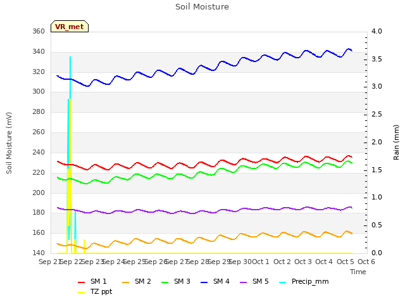Click the Time axis label
The height and width of the screenshot is (304, 405).
tap(358, 272)
